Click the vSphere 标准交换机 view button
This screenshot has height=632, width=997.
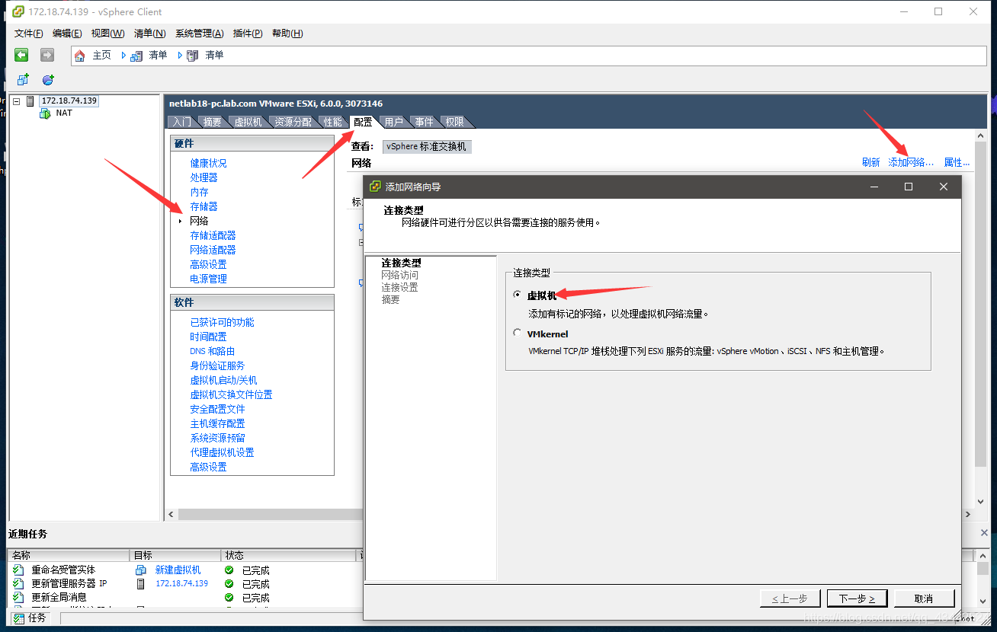(426, 146)
